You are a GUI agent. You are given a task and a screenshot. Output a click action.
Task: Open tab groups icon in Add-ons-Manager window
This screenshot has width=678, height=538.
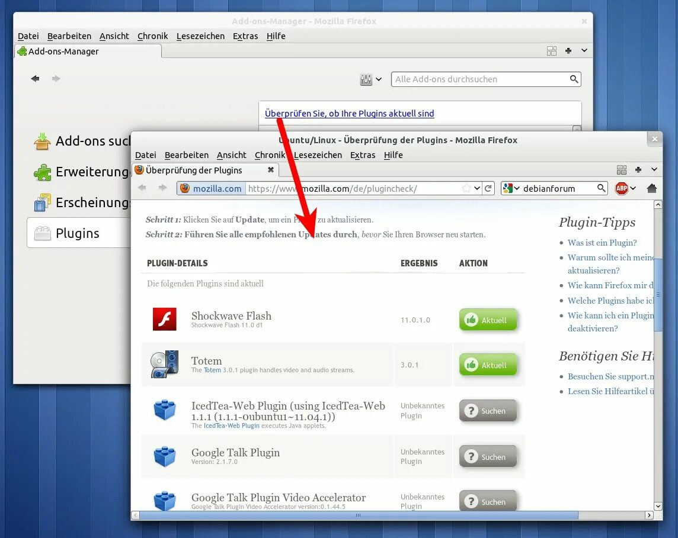[551, 51]
